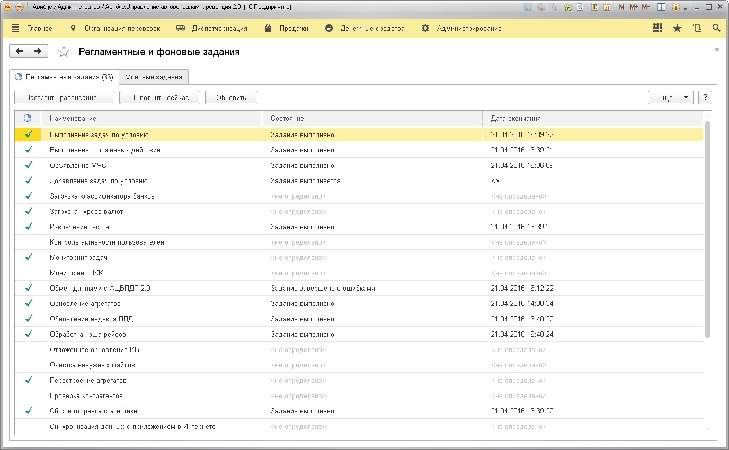
Task: Toggle the enabled checkmark for Объявление МЧС
Action: [x=29, y=165]
